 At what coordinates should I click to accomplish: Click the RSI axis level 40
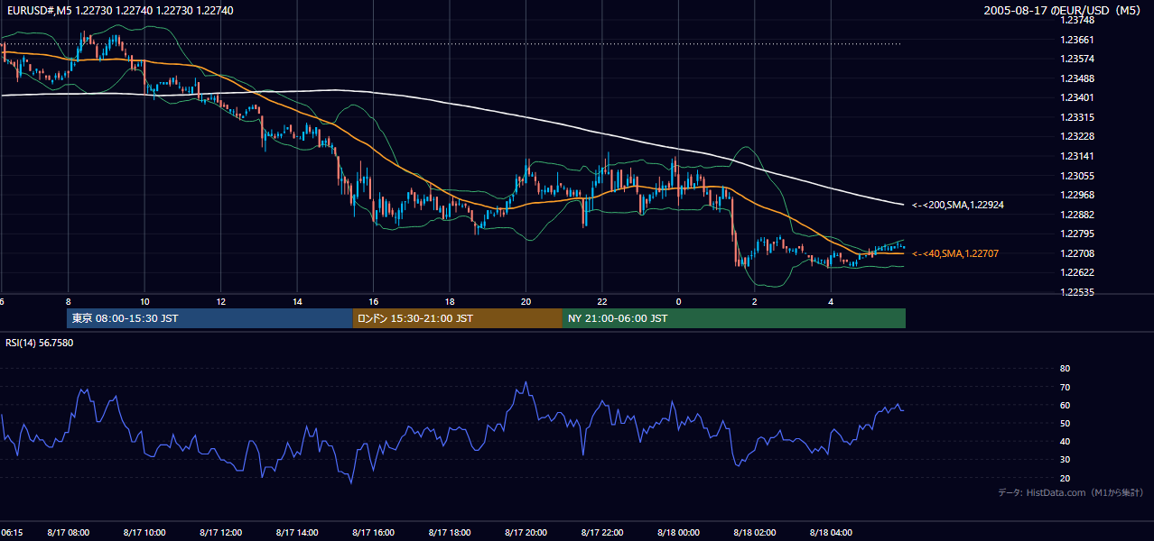point(1065,441)
